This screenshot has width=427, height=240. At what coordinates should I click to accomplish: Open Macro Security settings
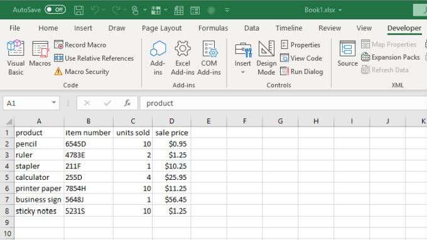[x=82, y=71]
